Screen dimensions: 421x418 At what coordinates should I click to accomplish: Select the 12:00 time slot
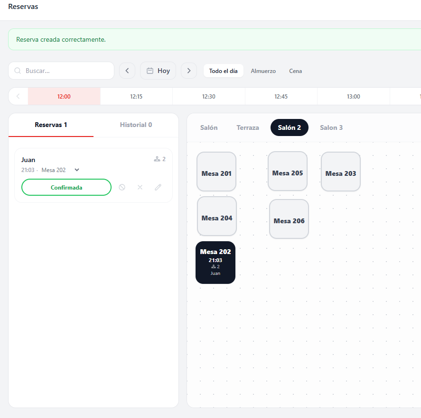point(64,97)
